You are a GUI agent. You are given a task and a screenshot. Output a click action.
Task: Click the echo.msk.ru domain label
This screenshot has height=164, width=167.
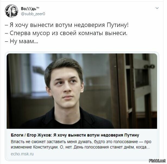click(x=22, y=154)
